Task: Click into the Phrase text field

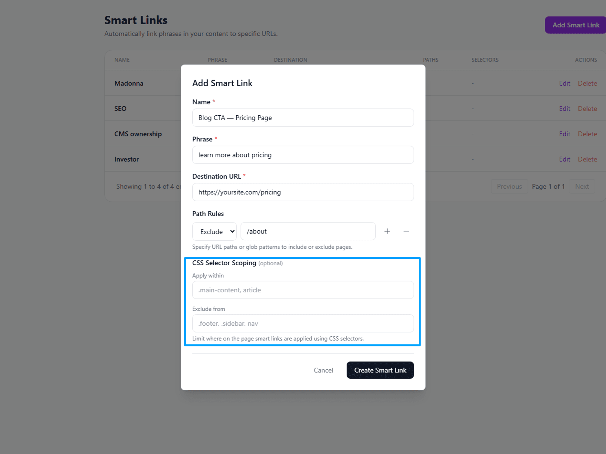Action: click(x=303, y=155)
